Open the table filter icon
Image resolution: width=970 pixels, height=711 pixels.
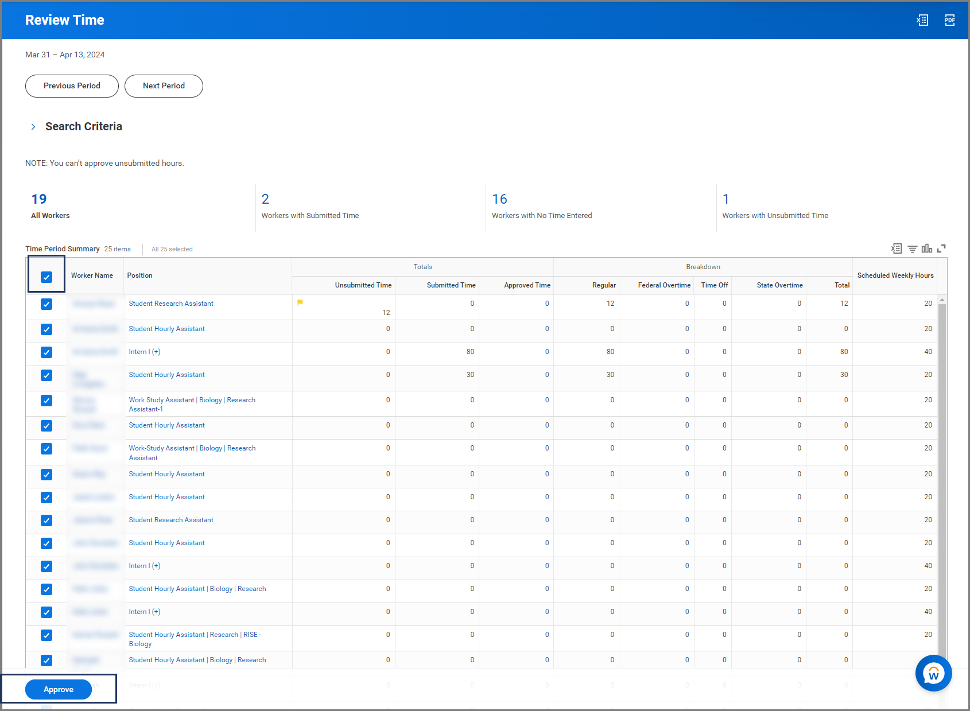[x=912, y=248]
